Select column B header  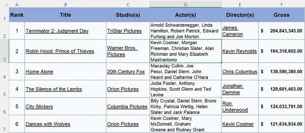point(66,5)
